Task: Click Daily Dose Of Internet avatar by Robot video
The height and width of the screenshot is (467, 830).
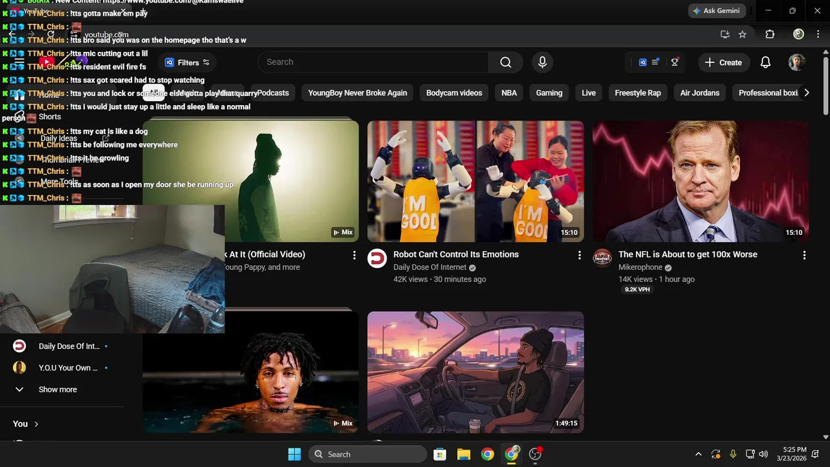Action: [377, 258]
